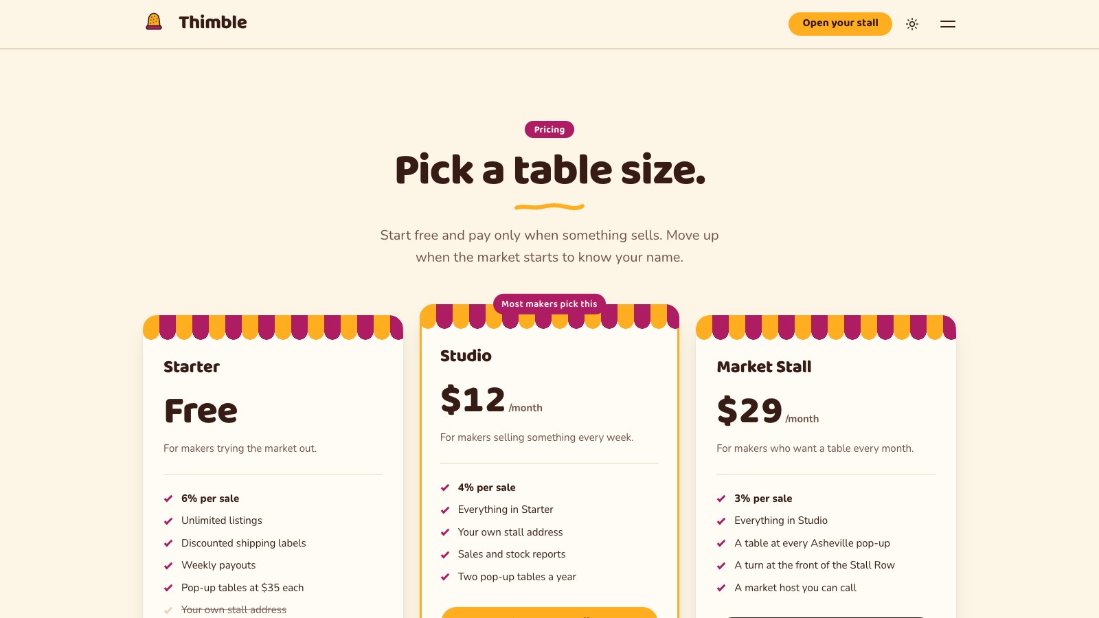The height and width of the screenshot is (618, 1099).
Task: Click the $29 month price
Action: coord(768,411)
